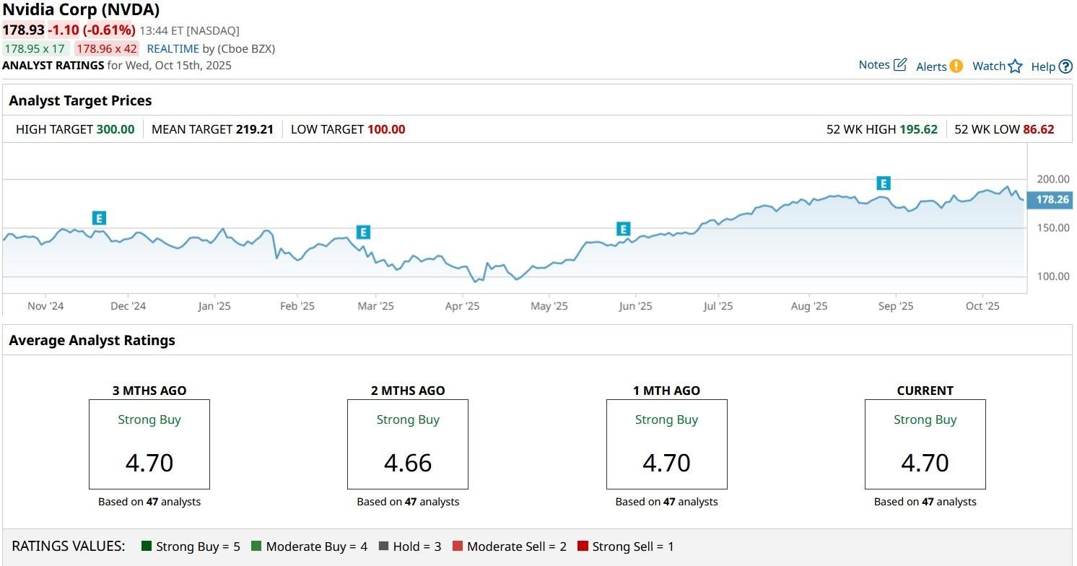Viewport: 1077px width, 566px height.
Task: Click the orange Alerts exclamation icon
Action: [956, 66]
